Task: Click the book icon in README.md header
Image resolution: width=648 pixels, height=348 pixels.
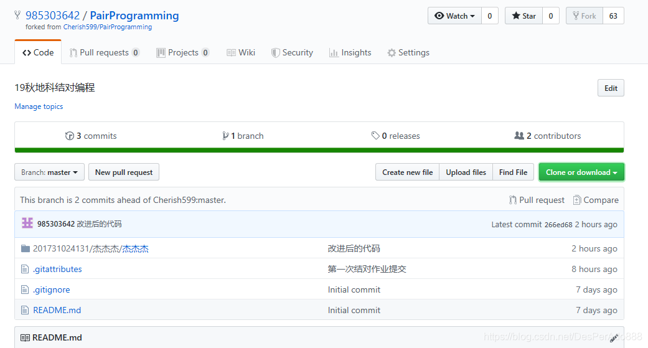Action: coord(25,337)
